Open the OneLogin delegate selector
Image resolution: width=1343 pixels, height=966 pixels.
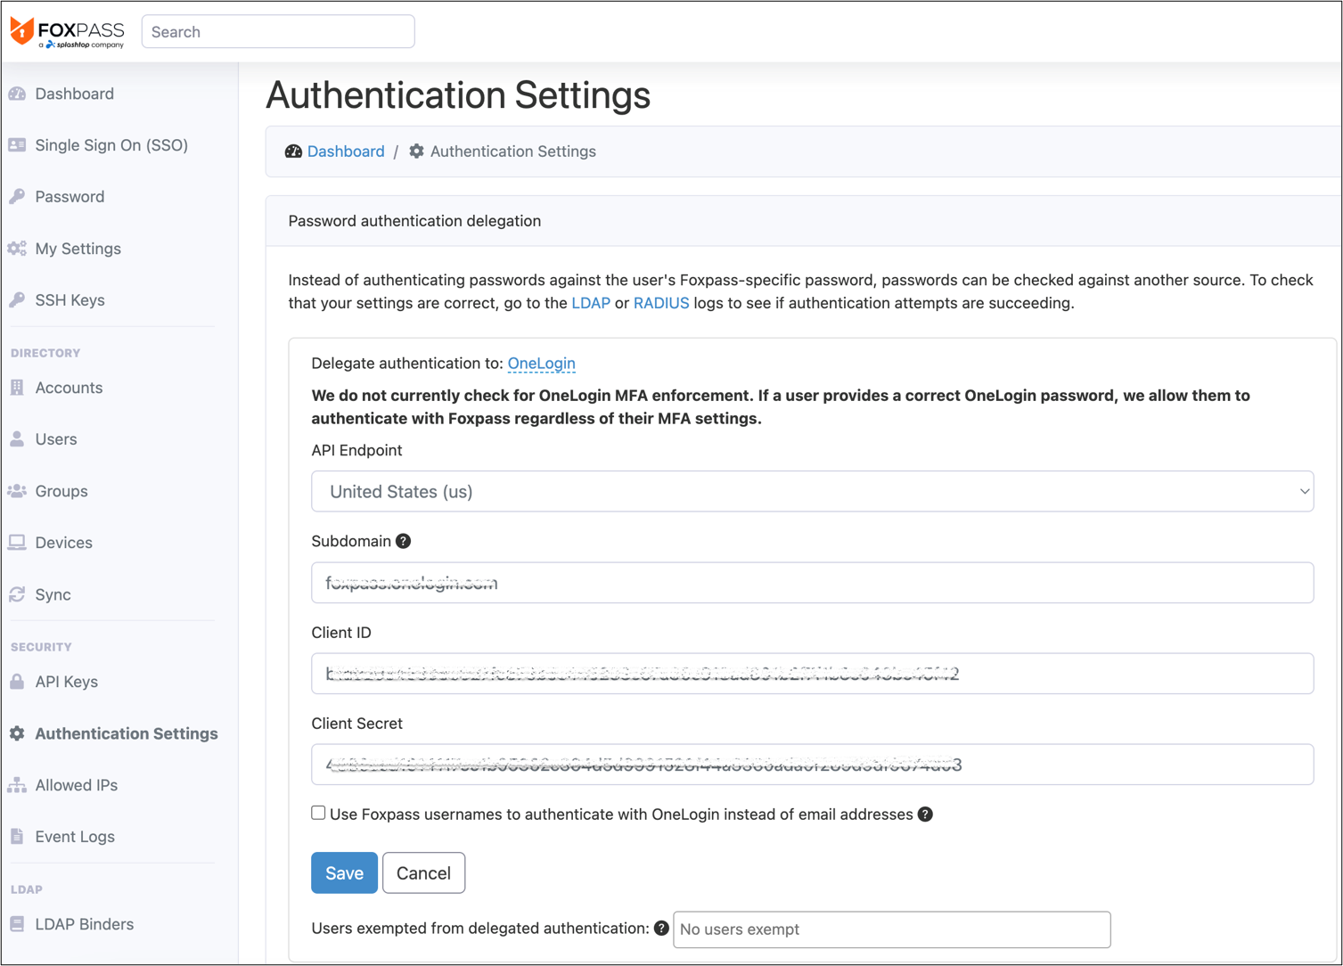click(x=541, y=364)
